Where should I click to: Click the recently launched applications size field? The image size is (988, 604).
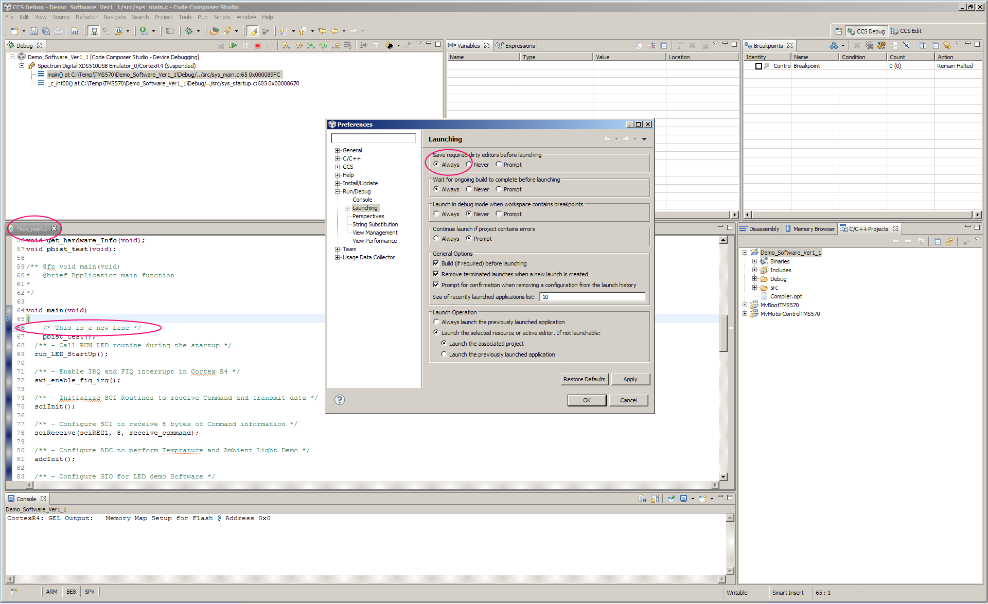click(592, 297)
